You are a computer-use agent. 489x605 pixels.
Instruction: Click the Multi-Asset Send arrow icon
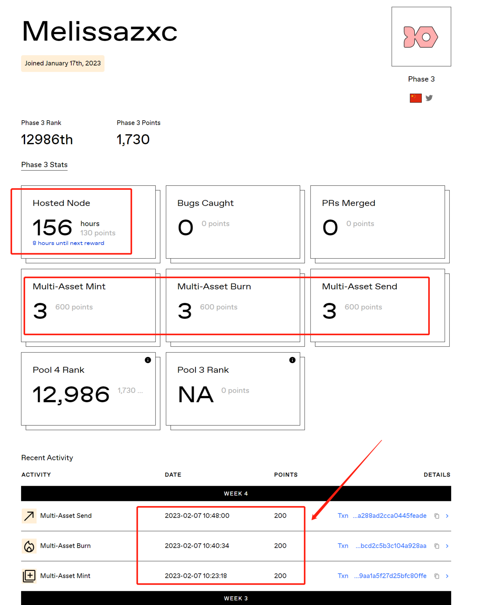29,516
